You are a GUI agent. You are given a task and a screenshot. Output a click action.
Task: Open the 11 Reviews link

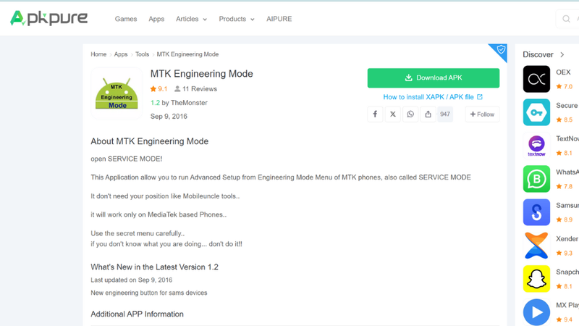pos(195,88)
